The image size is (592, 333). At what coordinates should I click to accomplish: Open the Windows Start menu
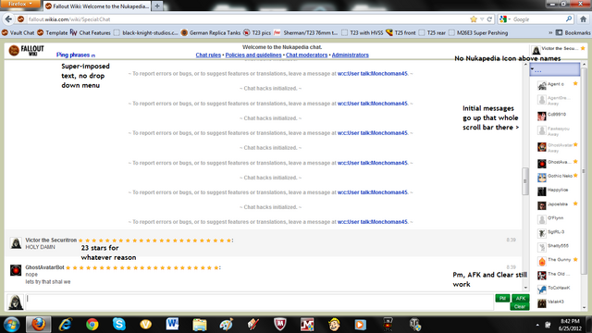click(x=11, y=325)
